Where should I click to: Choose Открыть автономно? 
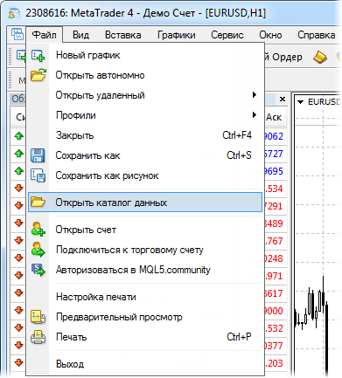[145, 75]
